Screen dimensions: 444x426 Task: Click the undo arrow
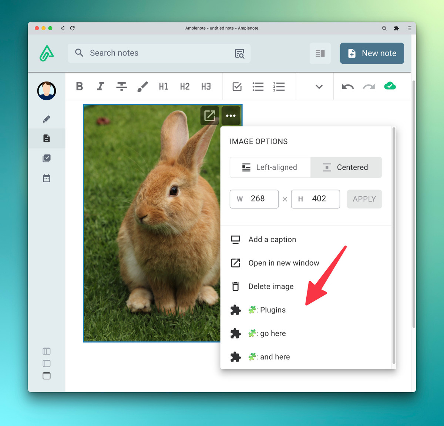tap(347, 87)
